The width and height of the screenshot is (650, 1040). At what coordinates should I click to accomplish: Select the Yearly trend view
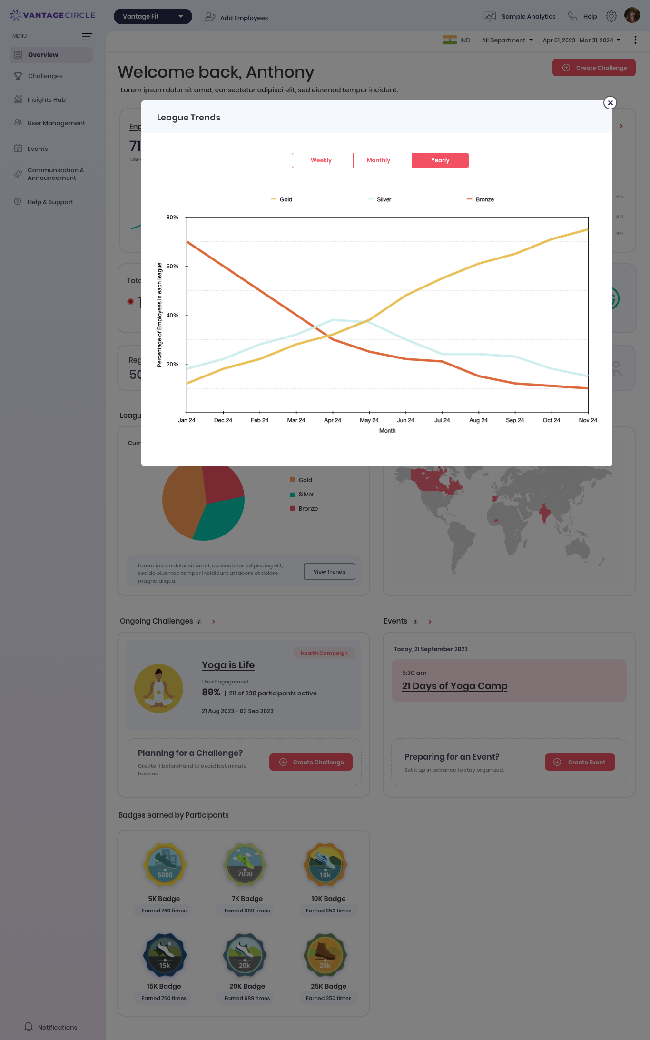pos(440,160)
